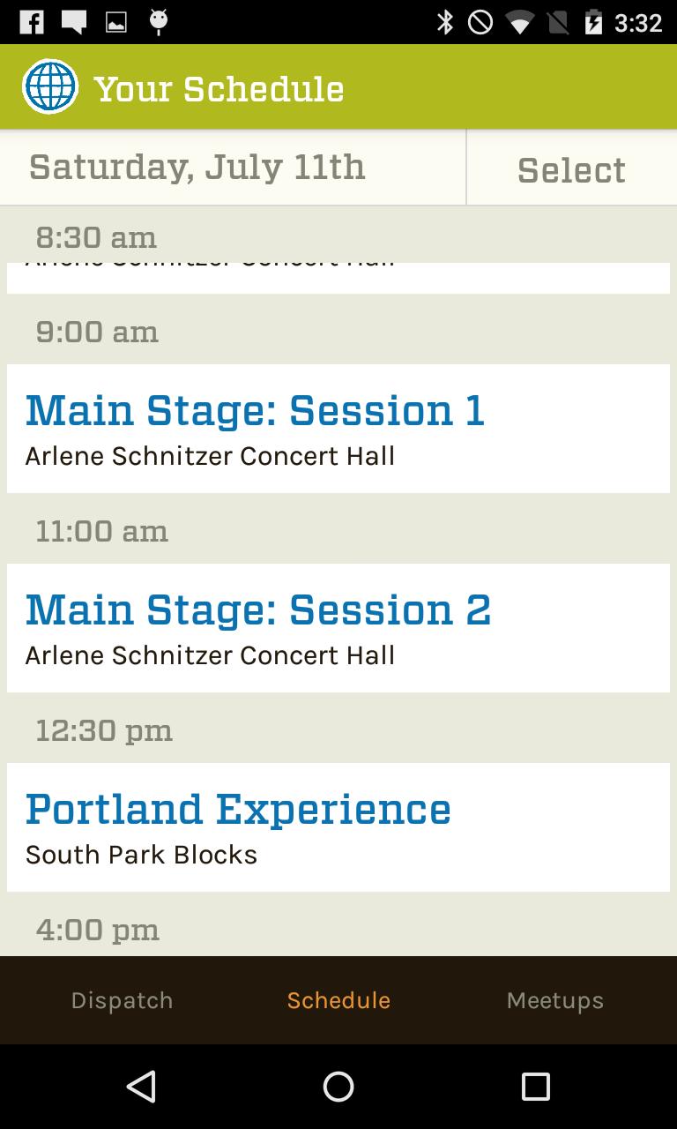The height and width of the screenshot is (1129, 677).
Task: Open the recent apps square button
Action: 535,1087
